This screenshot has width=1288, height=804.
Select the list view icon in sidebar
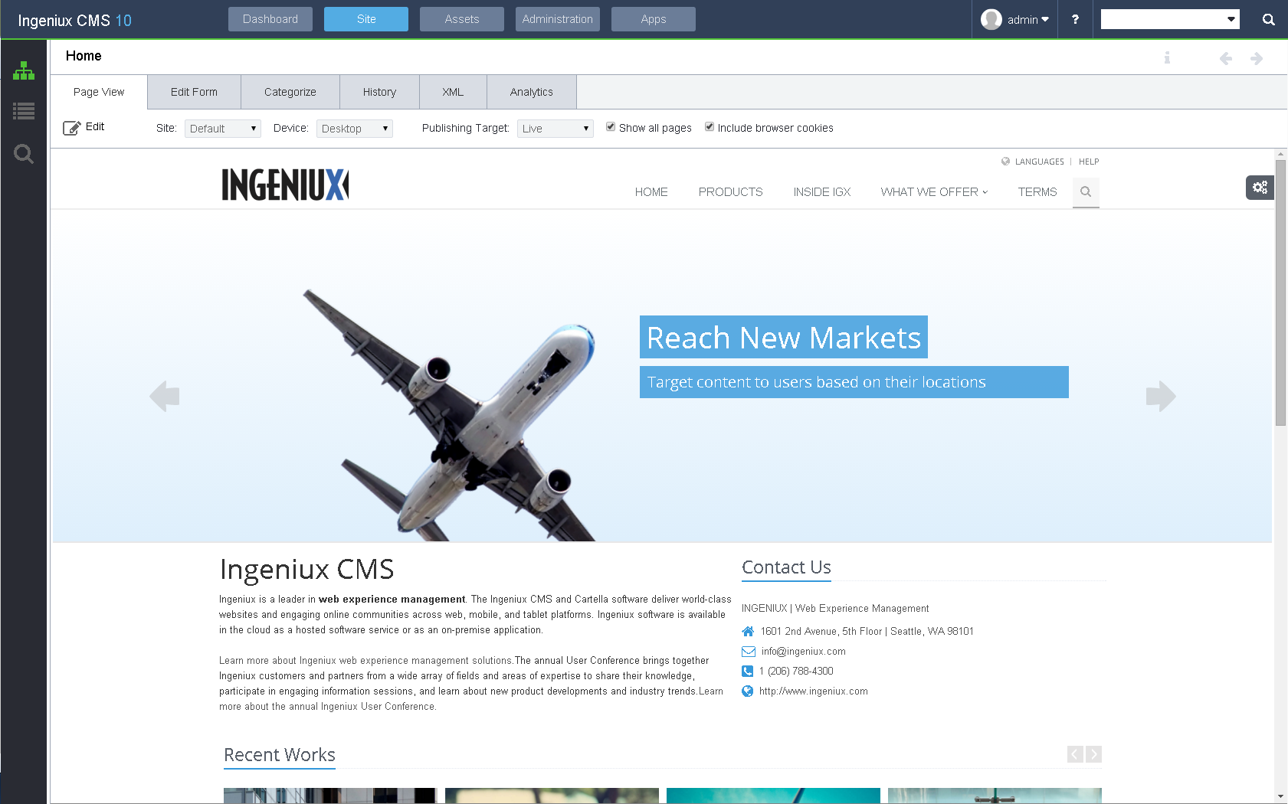point(24,112)
